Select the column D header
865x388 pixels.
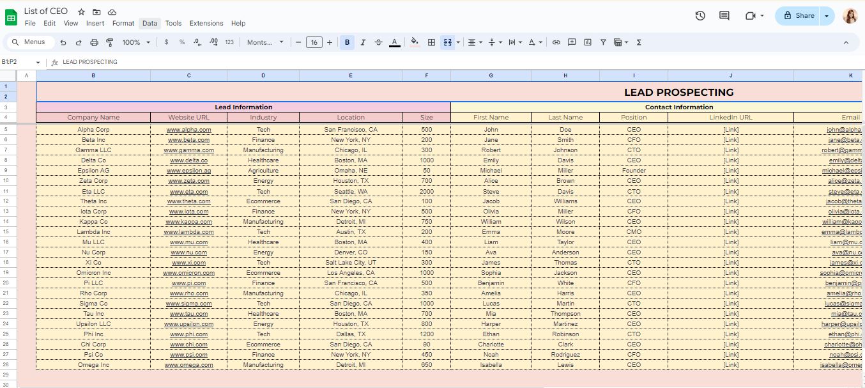point(263,75)
